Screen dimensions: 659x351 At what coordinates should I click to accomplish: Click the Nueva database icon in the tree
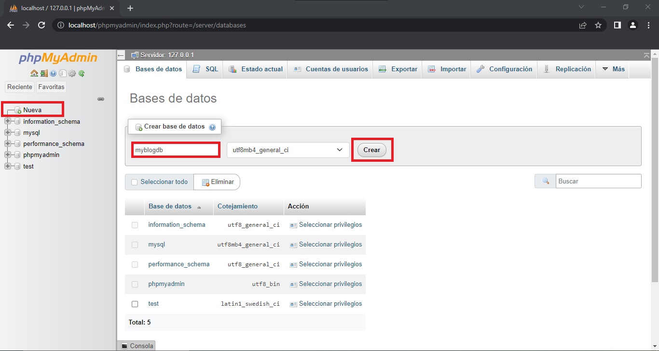pos(18,110)
